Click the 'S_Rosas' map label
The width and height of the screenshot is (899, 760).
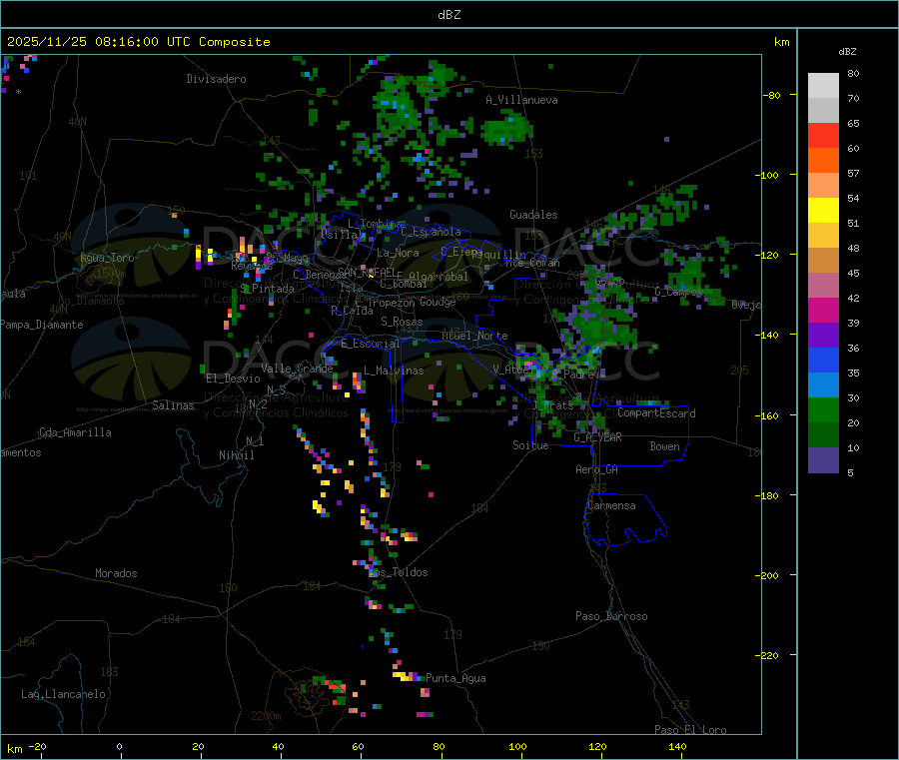click(402, 322)
